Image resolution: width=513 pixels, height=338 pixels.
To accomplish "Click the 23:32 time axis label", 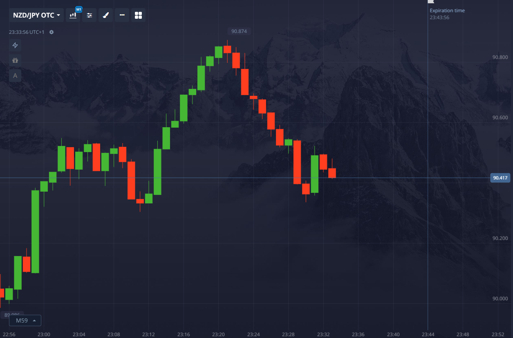I will click(x=323, y=334).
